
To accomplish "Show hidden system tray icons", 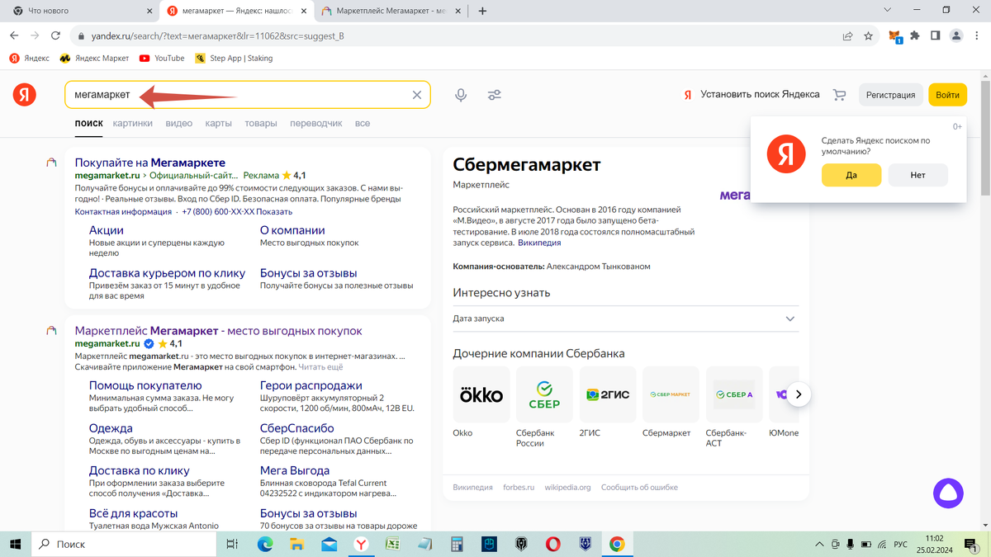I will (819, 544).
